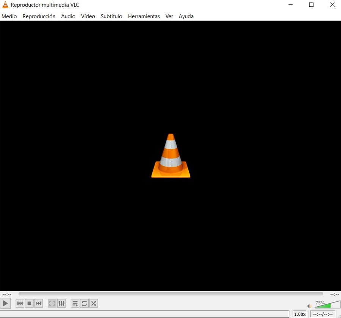The image size is (341, 318).
Task: Open the Audio menu
Action: (x=68, y=16)
